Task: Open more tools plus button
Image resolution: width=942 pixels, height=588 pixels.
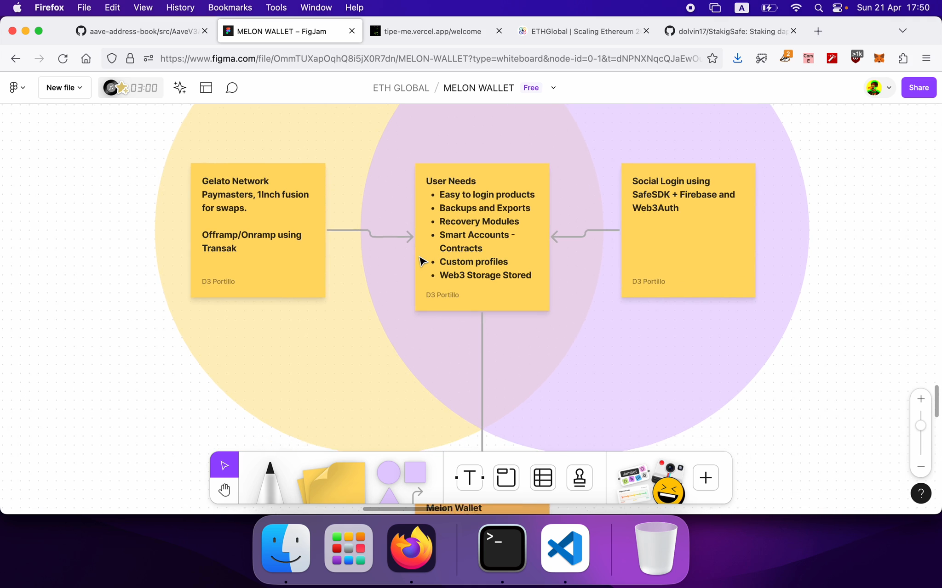Action: click(706, 478)
